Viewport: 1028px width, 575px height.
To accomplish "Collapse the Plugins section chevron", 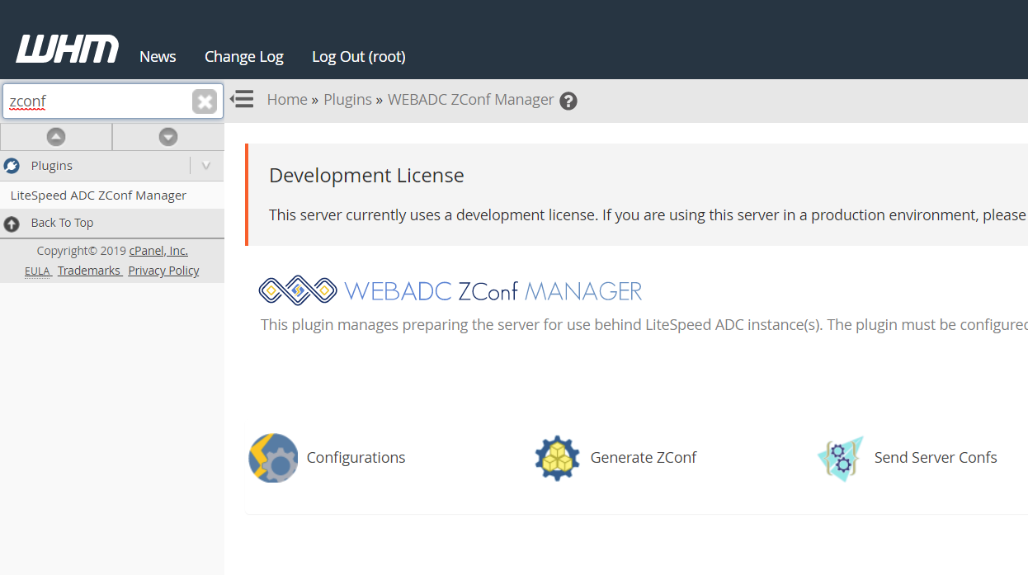I will [206, 166].
